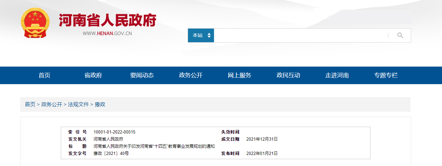Select the 政民互动 navigation item
This screenshot has width=442, height=166.
click(288, 75)
